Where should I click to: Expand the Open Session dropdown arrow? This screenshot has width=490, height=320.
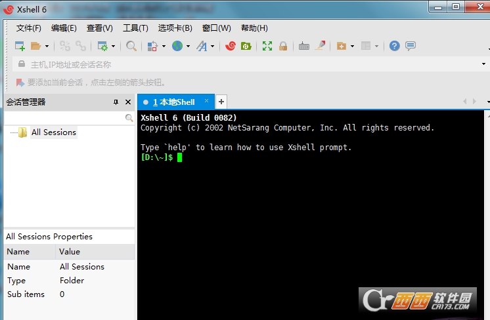pyautogui.click(x=47, y=46)
